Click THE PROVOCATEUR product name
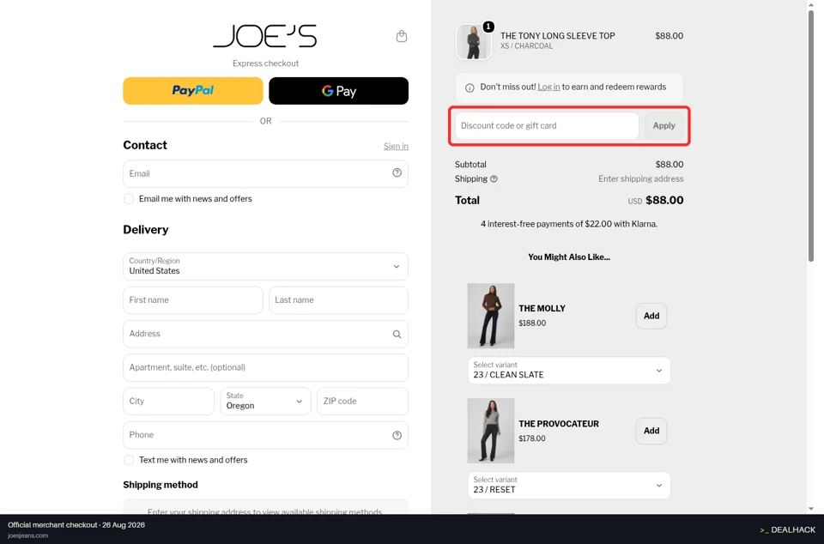Image resolution: width=824 pixels, height=544 pixels. (x=559, y=424)
